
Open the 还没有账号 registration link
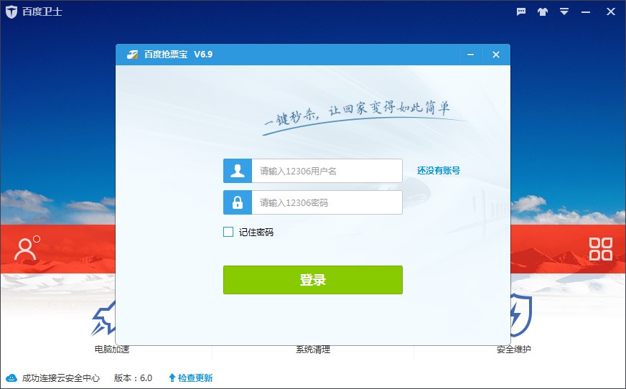[x=439, y=171]
